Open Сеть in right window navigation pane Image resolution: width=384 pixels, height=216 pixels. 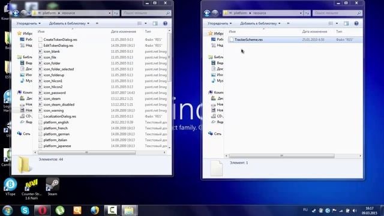click(215, 134)
